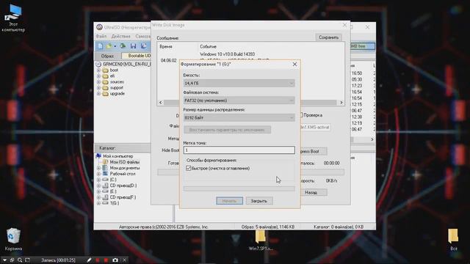The height and width of the screenshot is (264, 470).
Task: Expand the (C:) drive node
Action: (x=98, y=180)
